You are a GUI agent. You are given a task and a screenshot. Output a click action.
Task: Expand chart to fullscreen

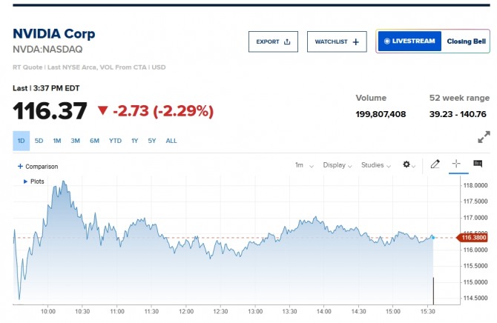pyautogui.click(x=484, y=137)
